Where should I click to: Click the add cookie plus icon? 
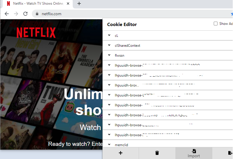121,153
